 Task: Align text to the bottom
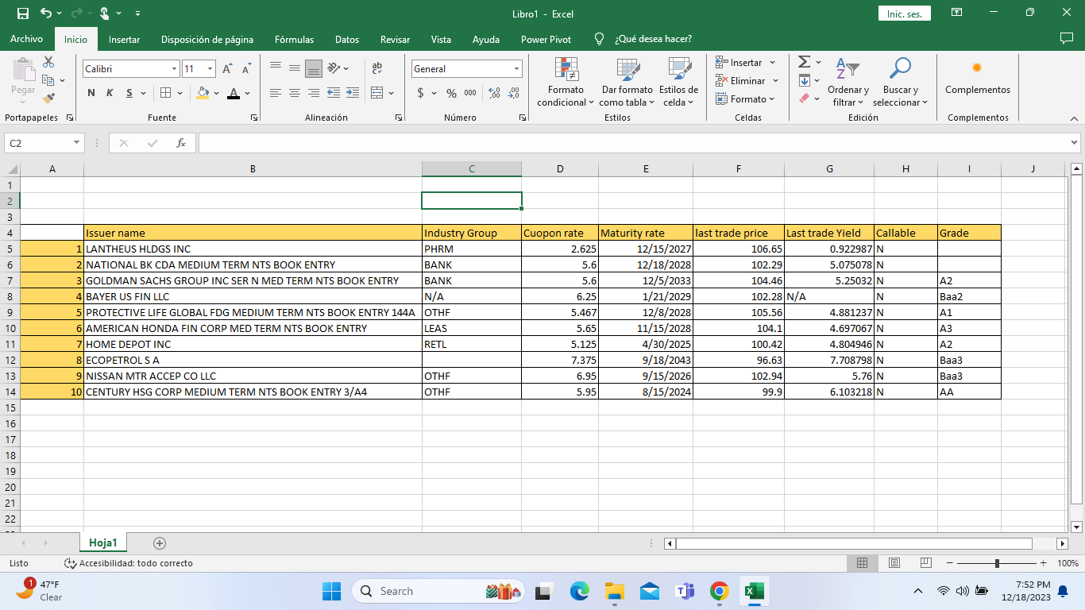(314, 68)
